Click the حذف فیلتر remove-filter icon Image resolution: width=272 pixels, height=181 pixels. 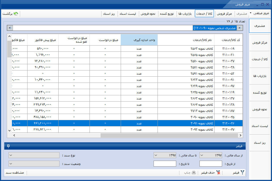[x=218, y=173]
